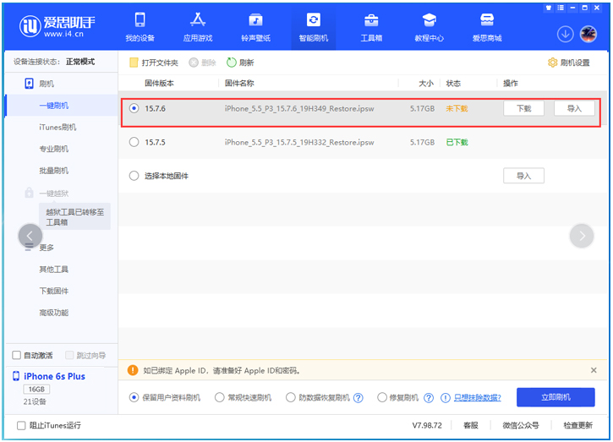Dismiss the Apple ID warning notice
The width and height of the screenshot is (613, 442).
(x=594, y=370)
